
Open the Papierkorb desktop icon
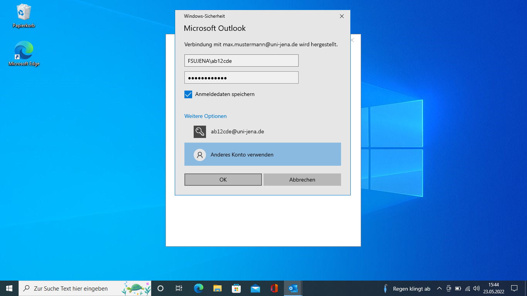coord(24,16)
